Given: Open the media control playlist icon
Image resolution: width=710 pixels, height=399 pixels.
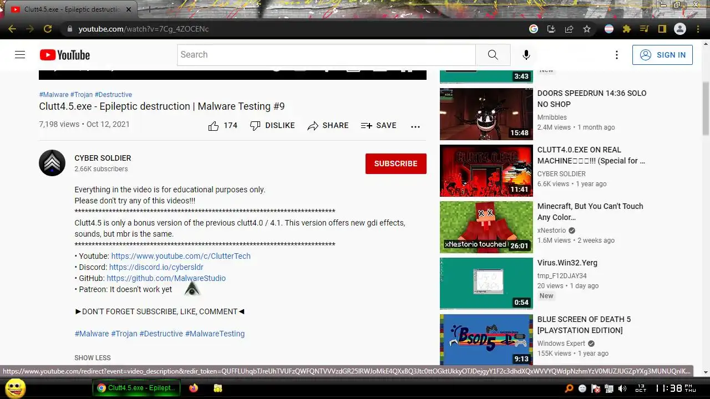Looking at the screenshot, I should coord(644,29).
